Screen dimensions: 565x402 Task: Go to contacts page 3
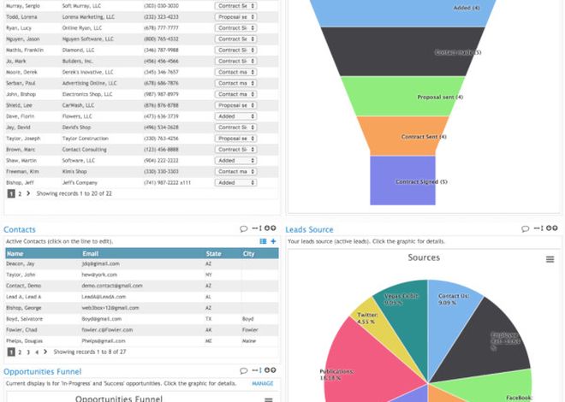tap(28, 352)
